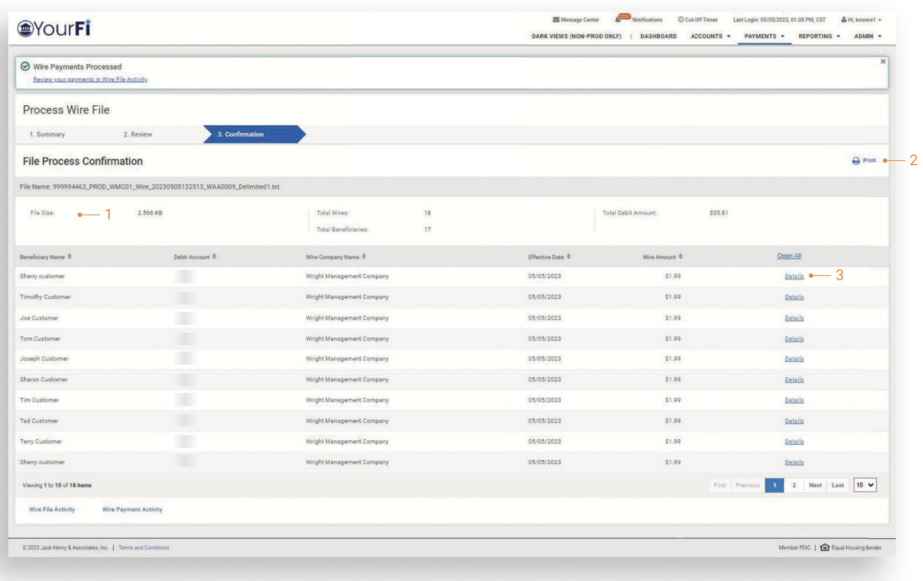Go to Dashboard in navigation
Screen dimensions: 923x581
pyautogui.click(x=658, y=37)
